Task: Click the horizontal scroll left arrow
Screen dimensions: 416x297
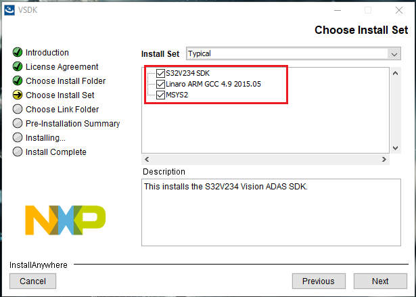Action: (x=147, y=159)
